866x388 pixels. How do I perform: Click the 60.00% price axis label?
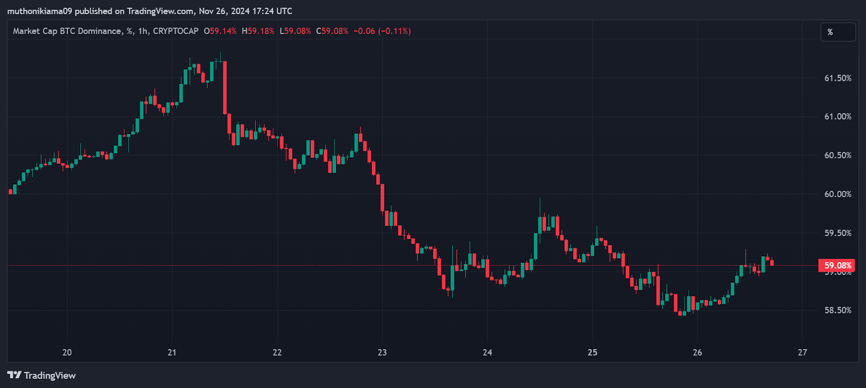838,194
